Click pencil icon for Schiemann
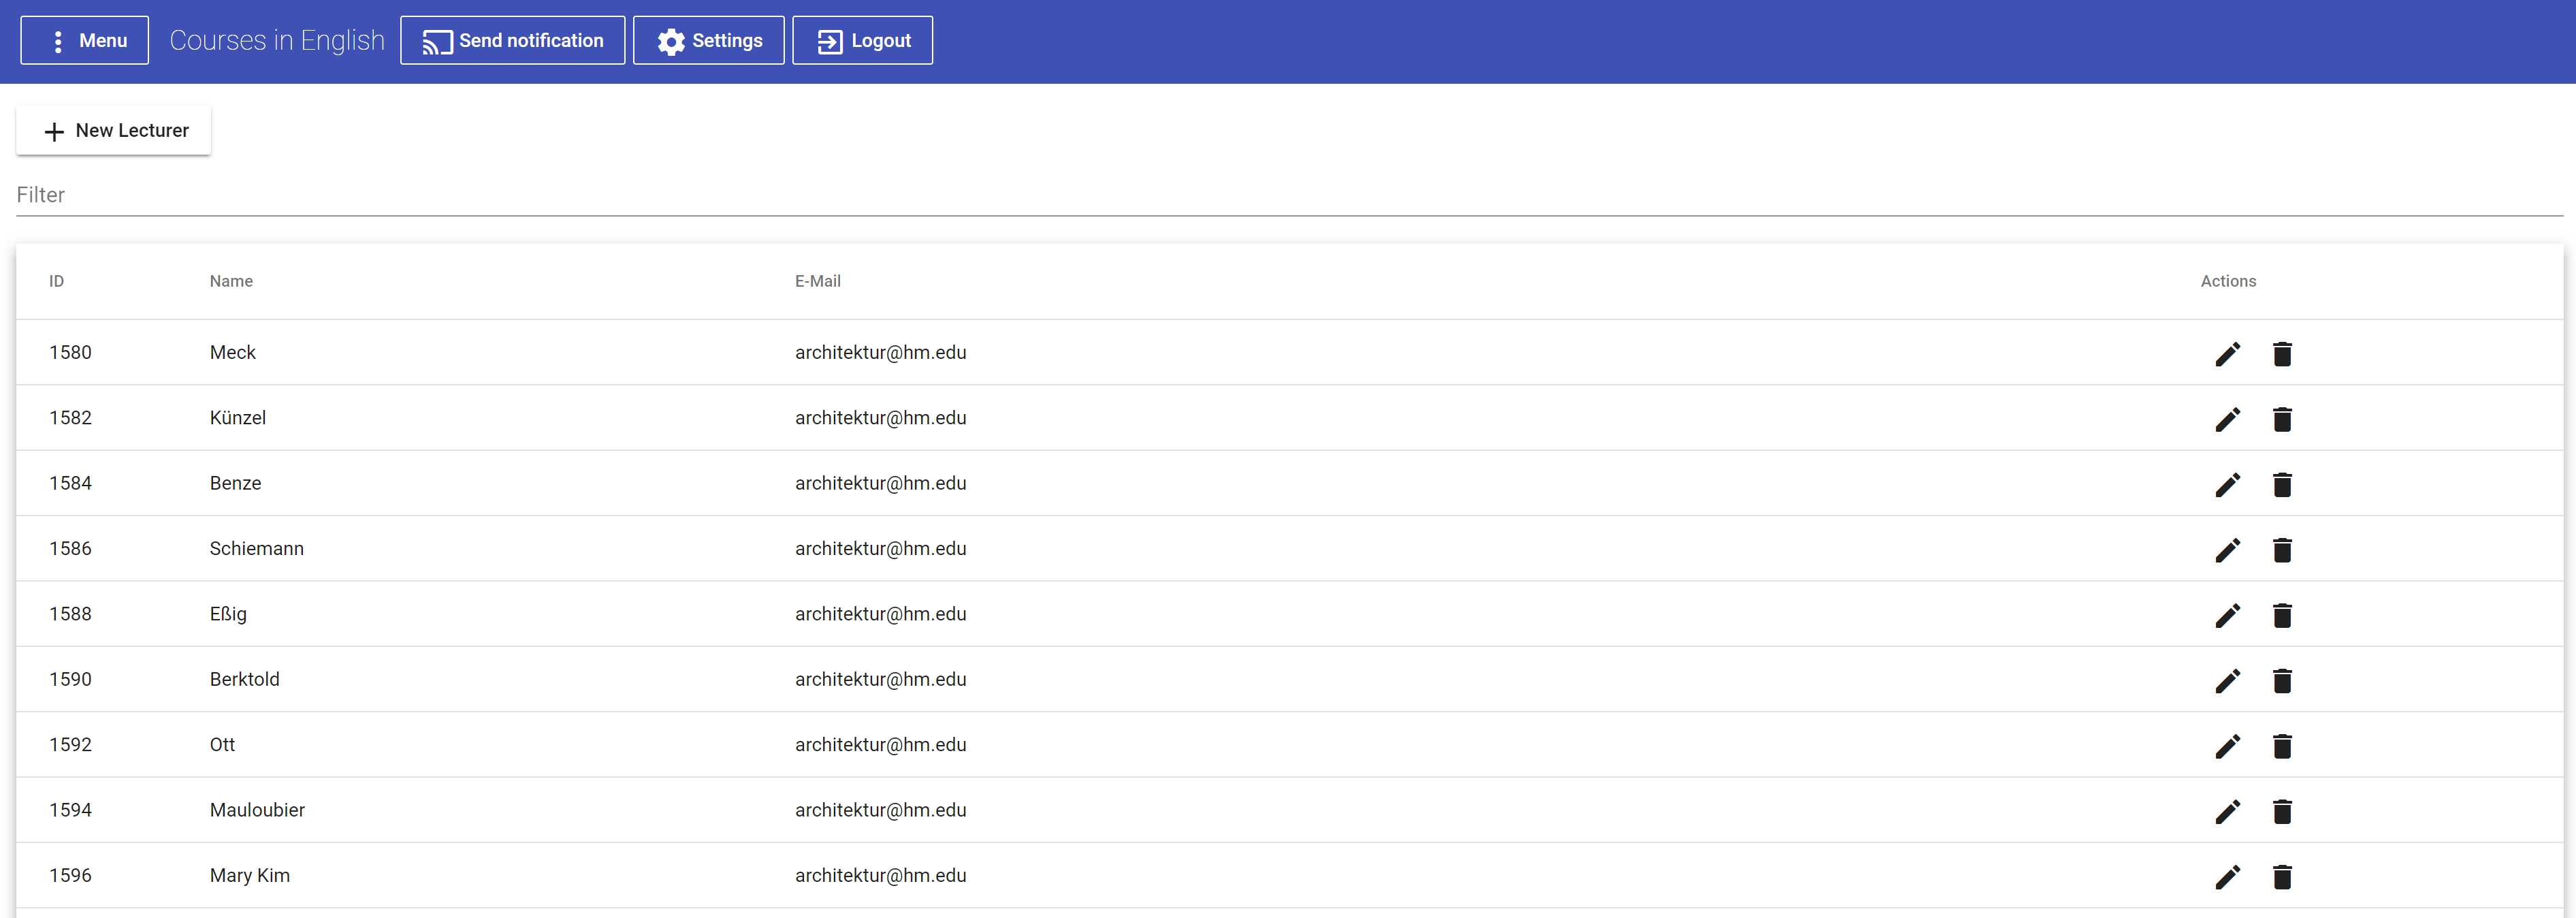 pyautogui.click(x=2227, y=550)
